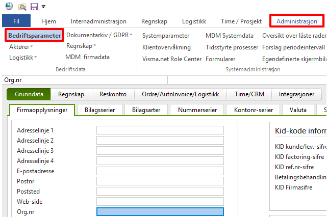
Task: Focus the highlighted Org.nr input field
Action: click(x=160, y=212)
